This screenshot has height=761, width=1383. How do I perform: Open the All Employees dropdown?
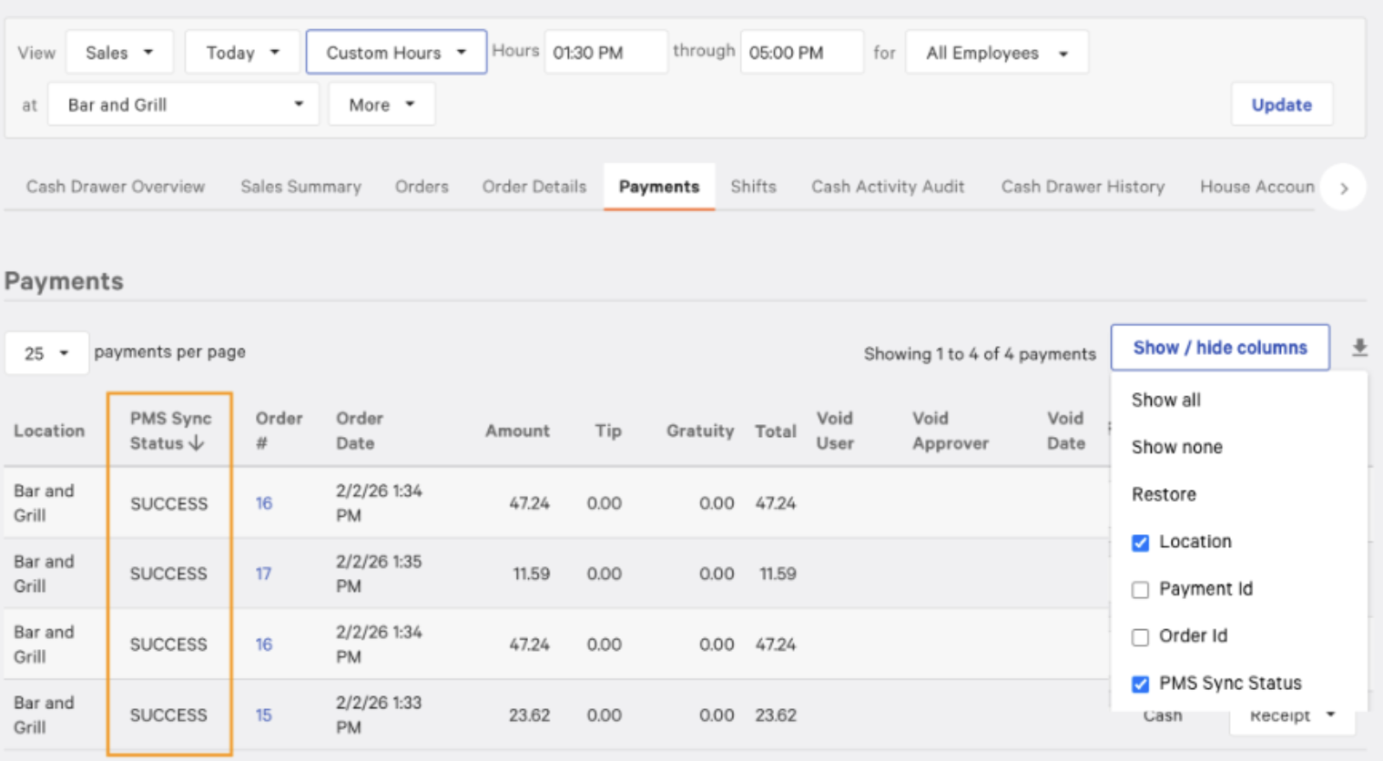click(x=996, y=53)
